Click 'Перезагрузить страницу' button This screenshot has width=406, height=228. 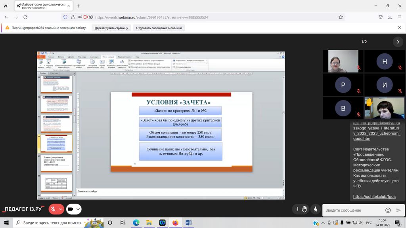click(x=111, y=28)
